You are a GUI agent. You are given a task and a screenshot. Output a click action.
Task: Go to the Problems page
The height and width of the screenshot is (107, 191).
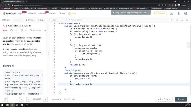point(32,13)
